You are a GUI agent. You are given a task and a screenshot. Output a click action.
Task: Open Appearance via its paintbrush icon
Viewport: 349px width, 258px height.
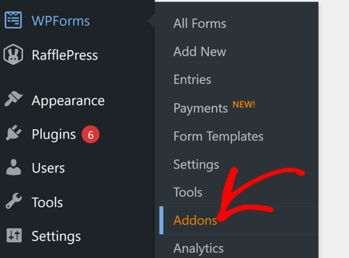(13, 99)
